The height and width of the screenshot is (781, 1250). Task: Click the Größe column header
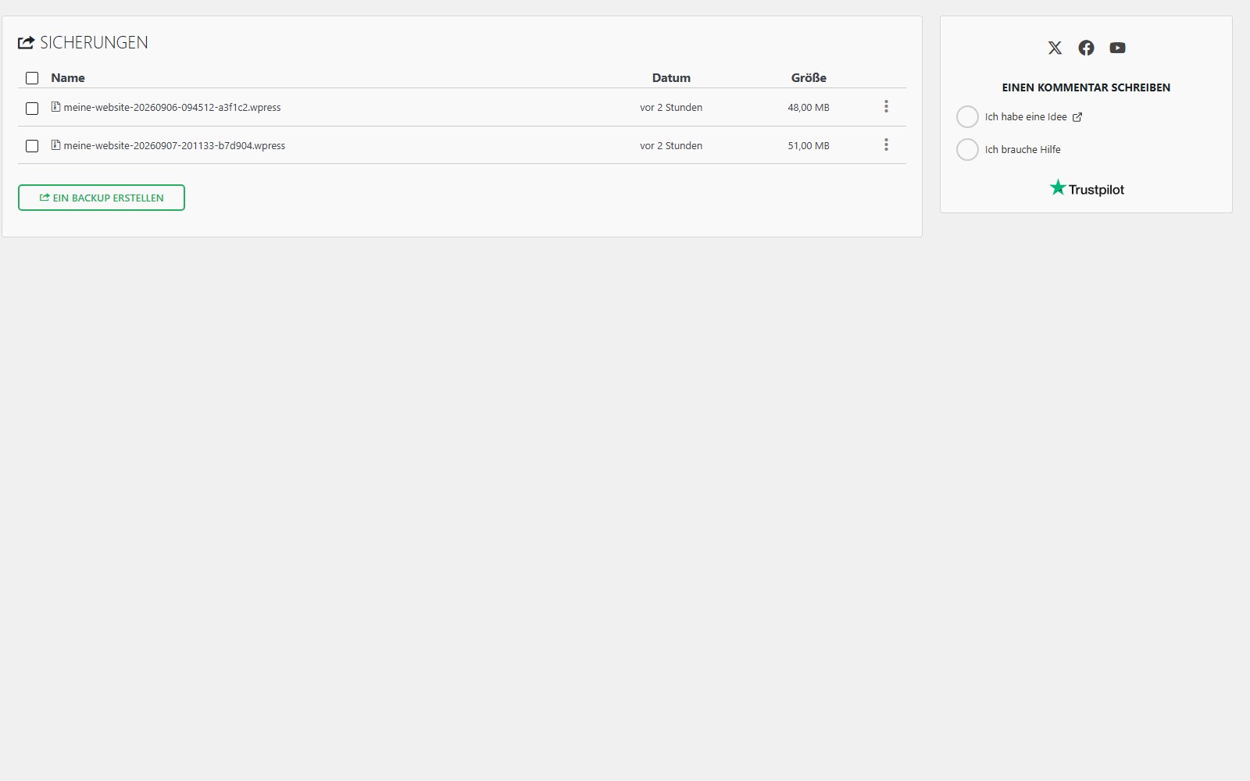(x=809, y=78)
